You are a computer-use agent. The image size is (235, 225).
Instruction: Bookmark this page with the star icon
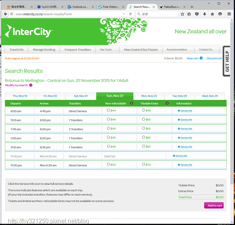pos(182,14)
